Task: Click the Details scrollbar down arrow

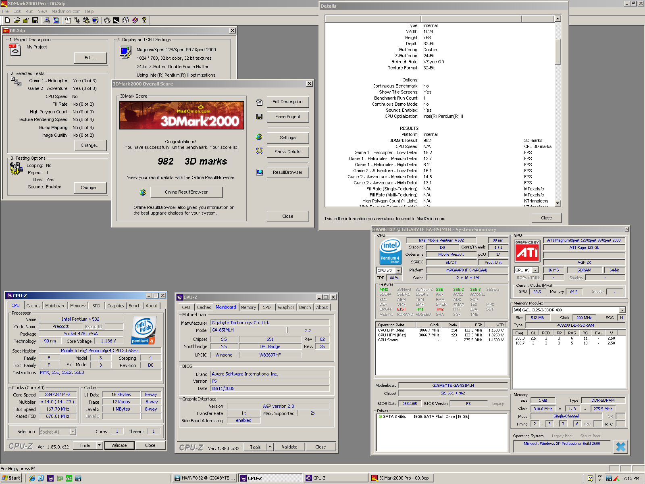Action: point(558,204)
